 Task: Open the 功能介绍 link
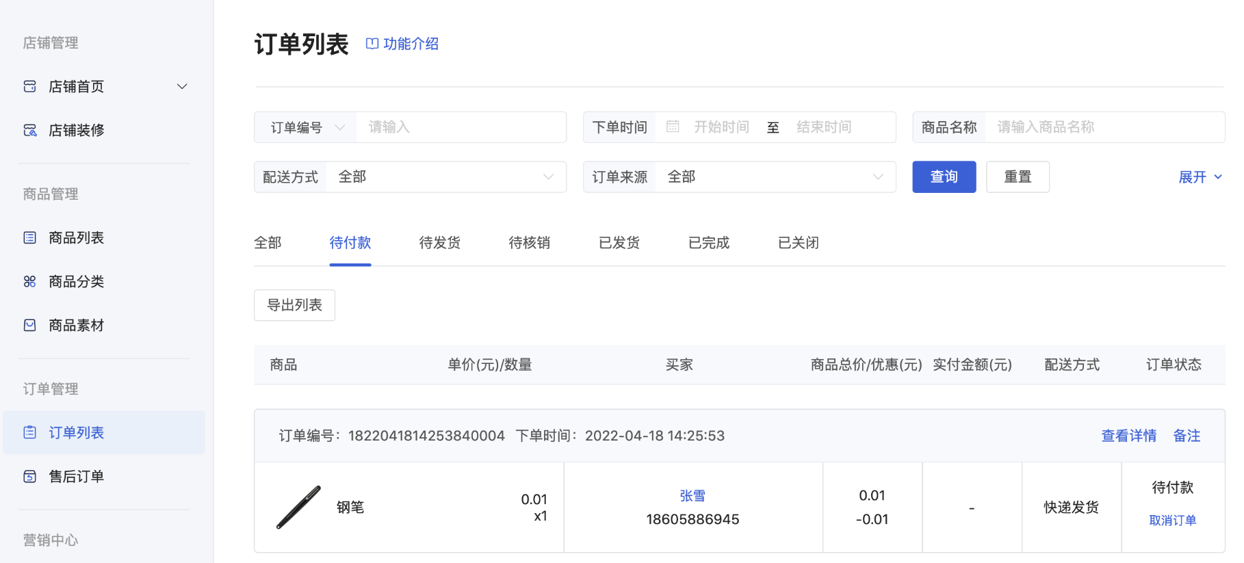[411, 44]
